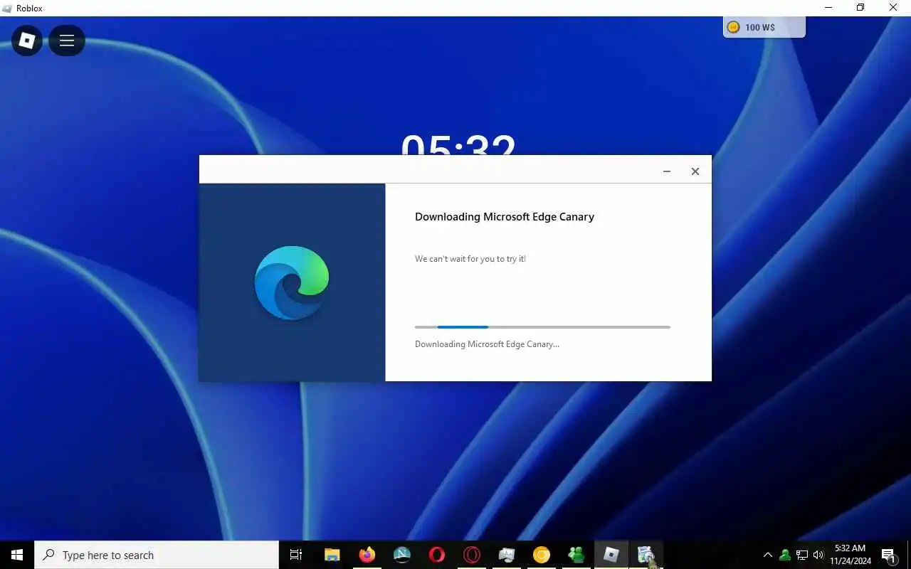Click the 05:32 clock on the game screen
Viewport: 911px width, 569px height.
click(x=458, y=144)
